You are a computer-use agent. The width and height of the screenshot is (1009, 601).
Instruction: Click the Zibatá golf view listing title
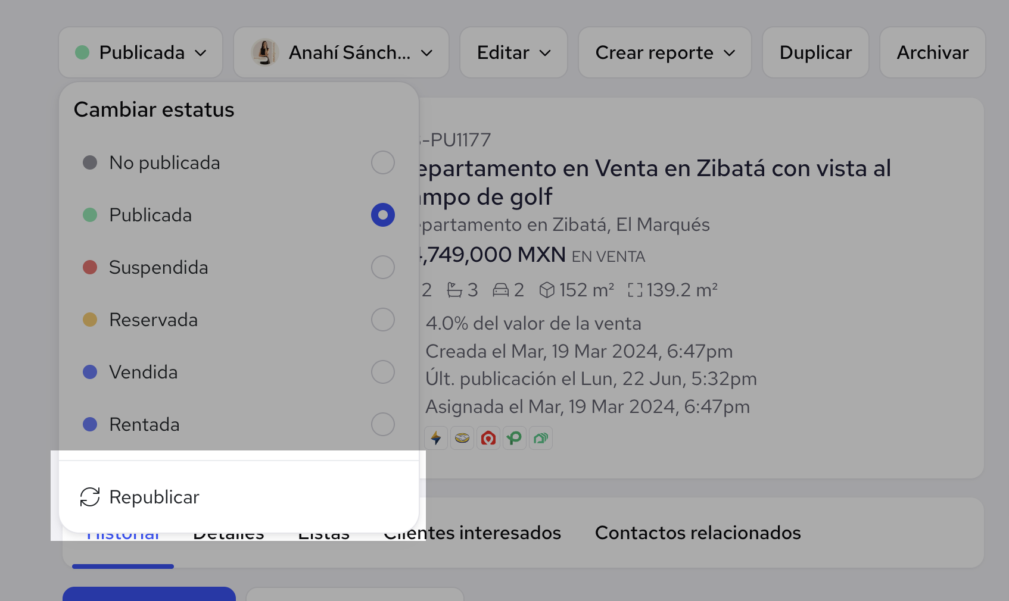[x=655, y=183]
